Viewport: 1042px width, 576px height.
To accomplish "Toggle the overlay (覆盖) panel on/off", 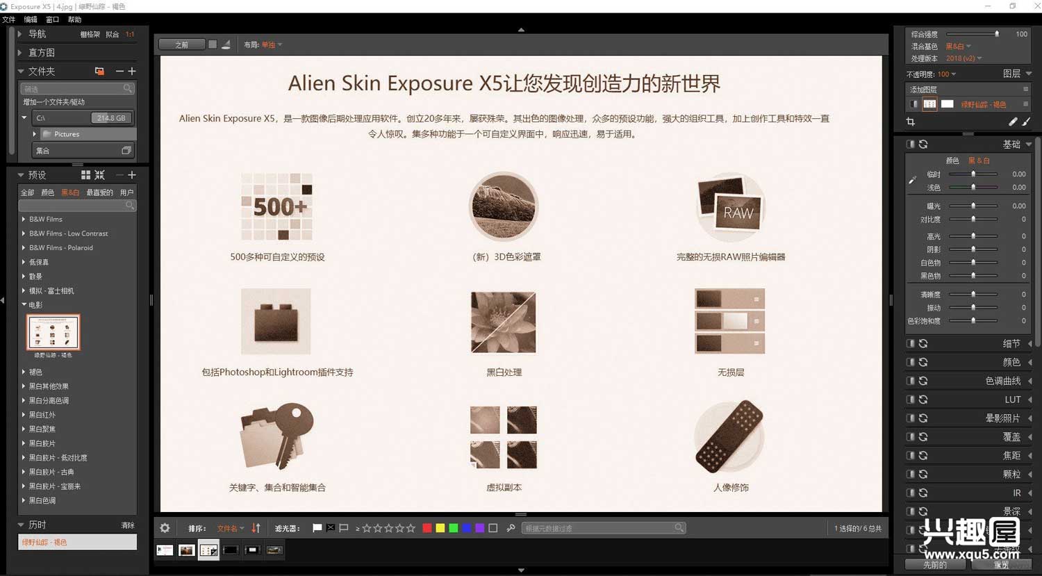I will (910, 437).
